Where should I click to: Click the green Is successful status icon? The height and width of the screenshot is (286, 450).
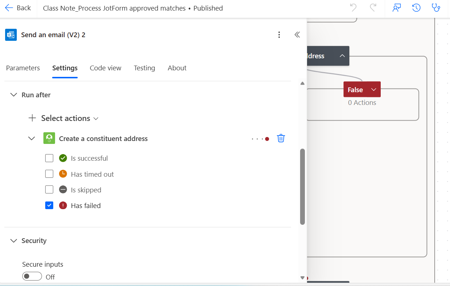coord(63,158)
